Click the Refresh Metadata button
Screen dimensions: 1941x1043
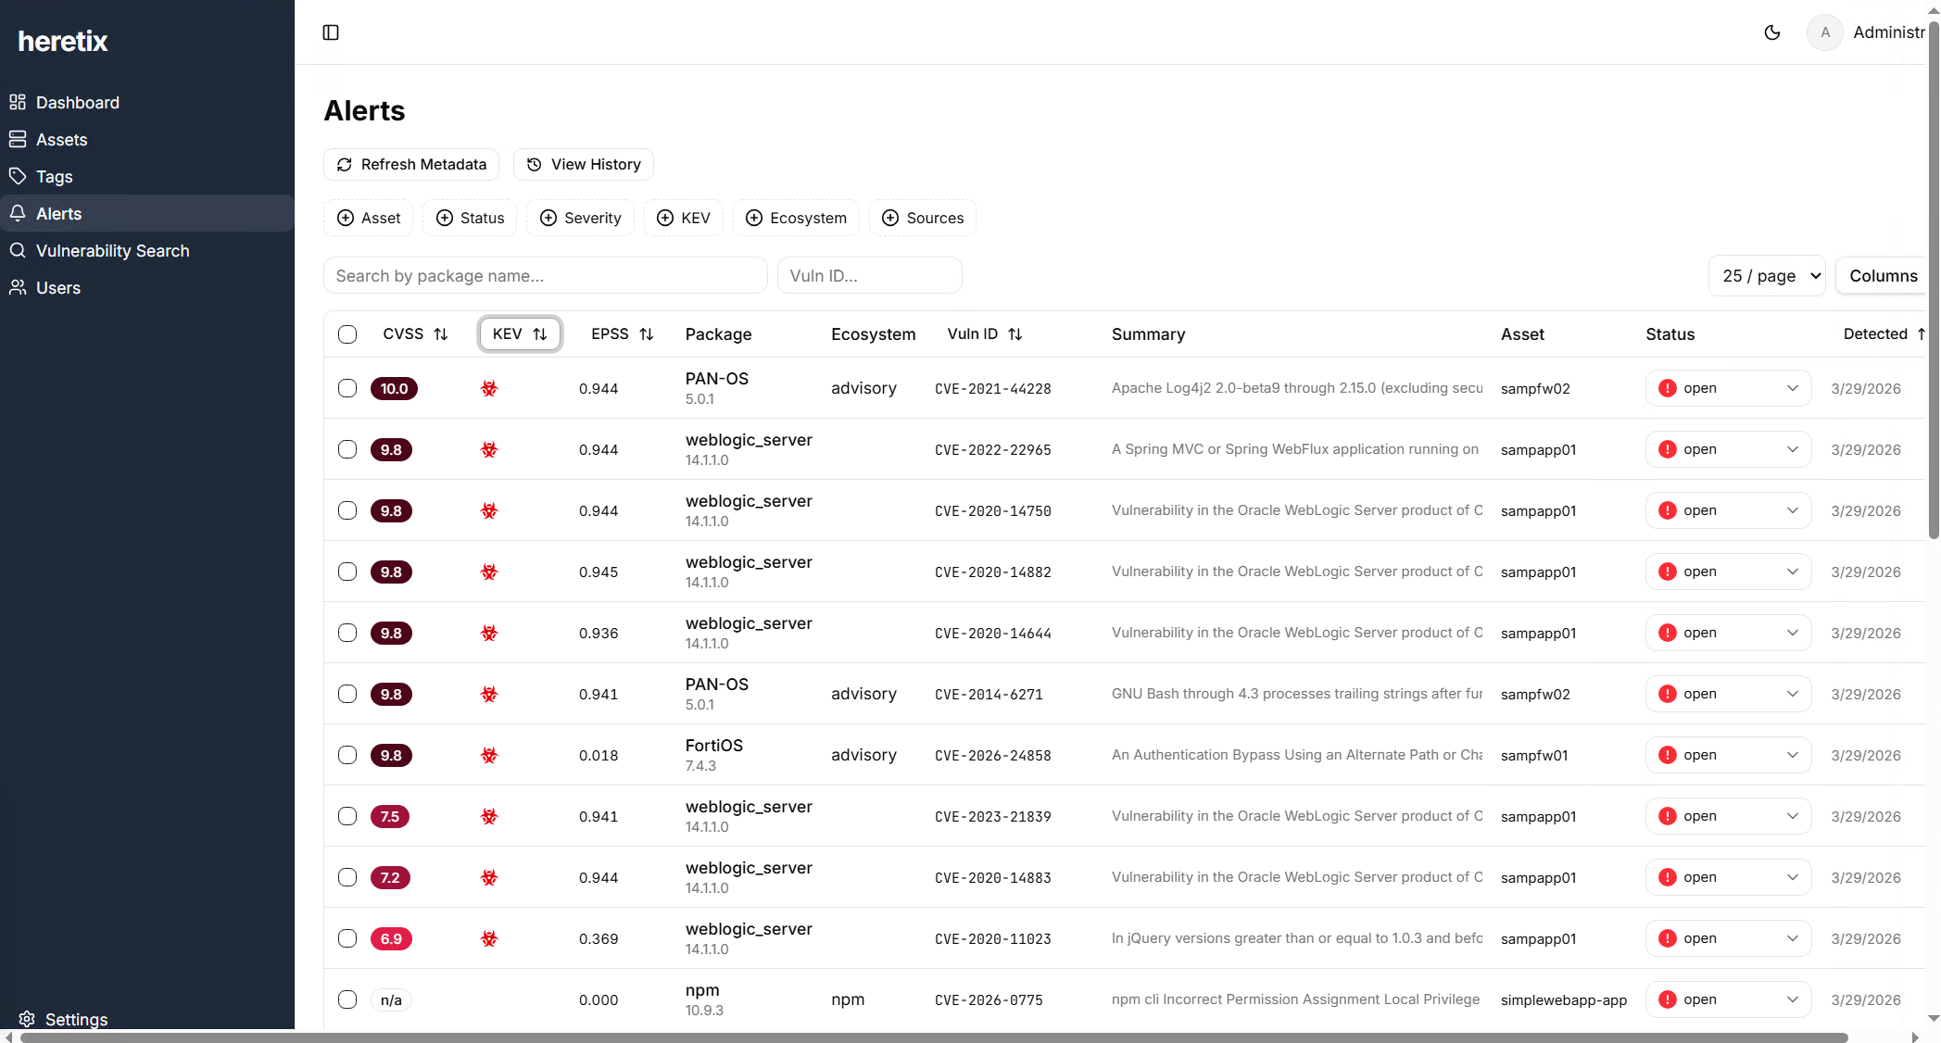410,164
